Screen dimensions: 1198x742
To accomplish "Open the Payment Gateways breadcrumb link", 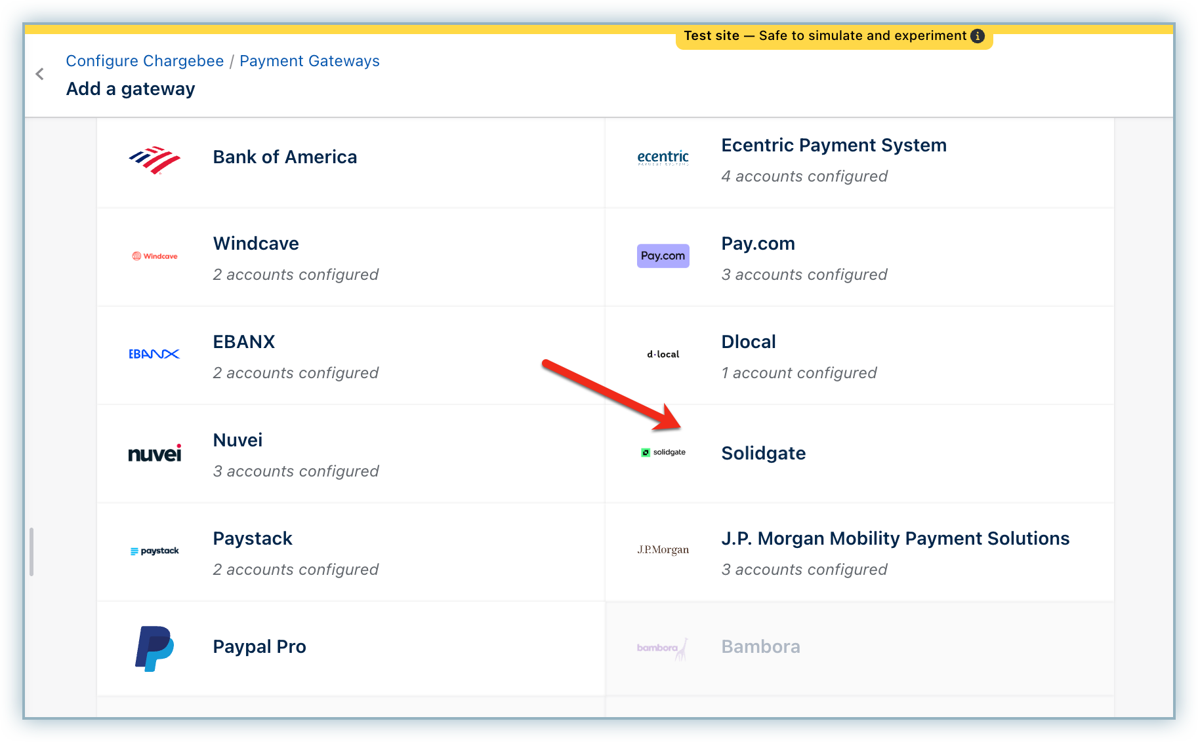I will point(310,61).
